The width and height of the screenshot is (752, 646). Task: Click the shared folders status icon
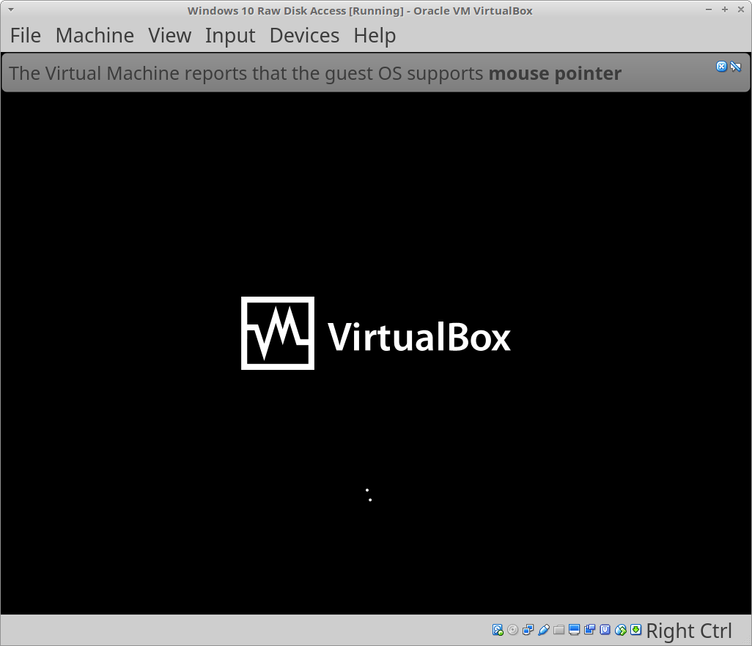(x=559, y=630)
